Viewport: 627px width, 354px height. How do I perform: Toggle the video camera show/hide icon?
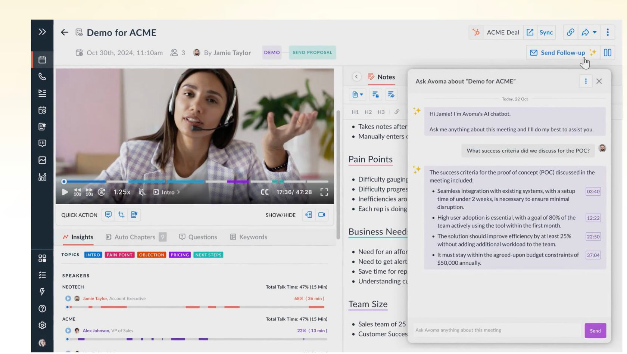click(x=322, y=215)
